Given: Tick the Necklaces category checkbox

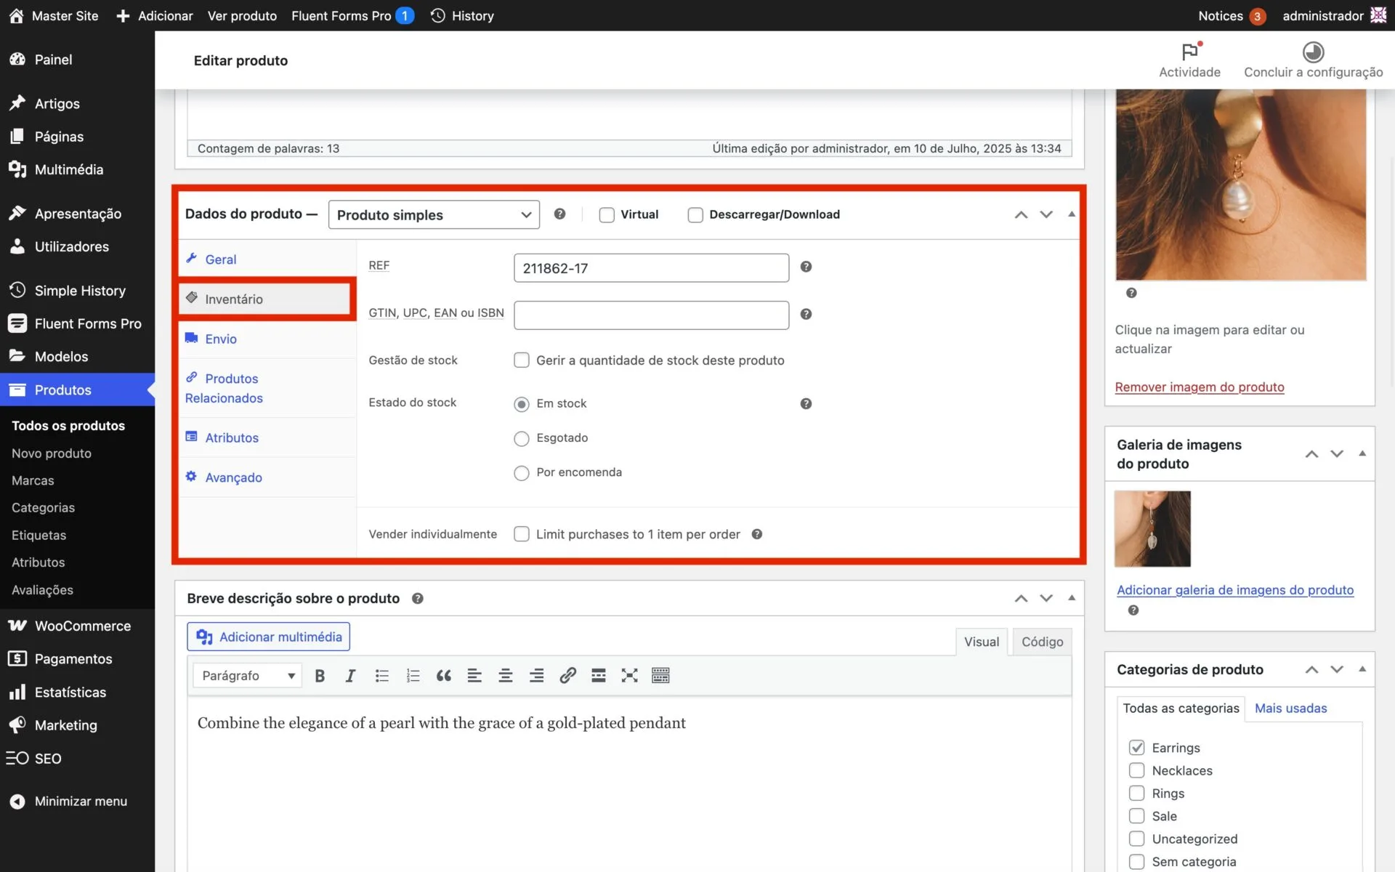Looking at the screenshot, I should point(1136,770).
